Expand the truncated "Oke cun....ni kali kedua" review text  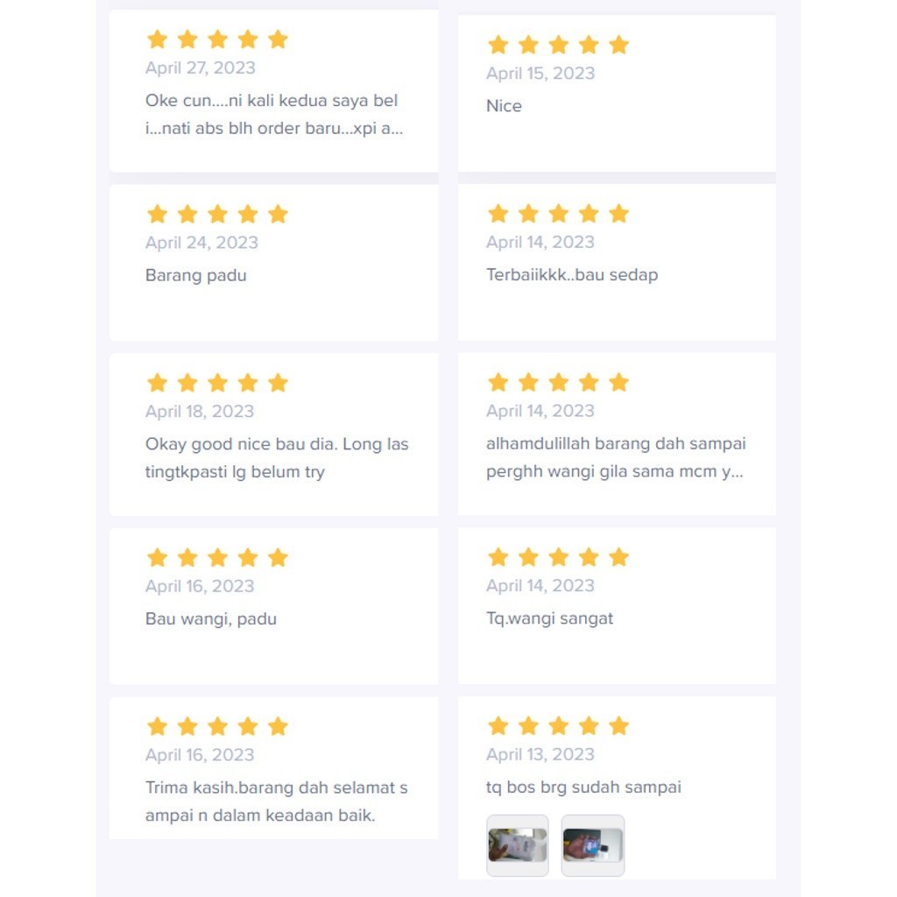click(273, 115)
